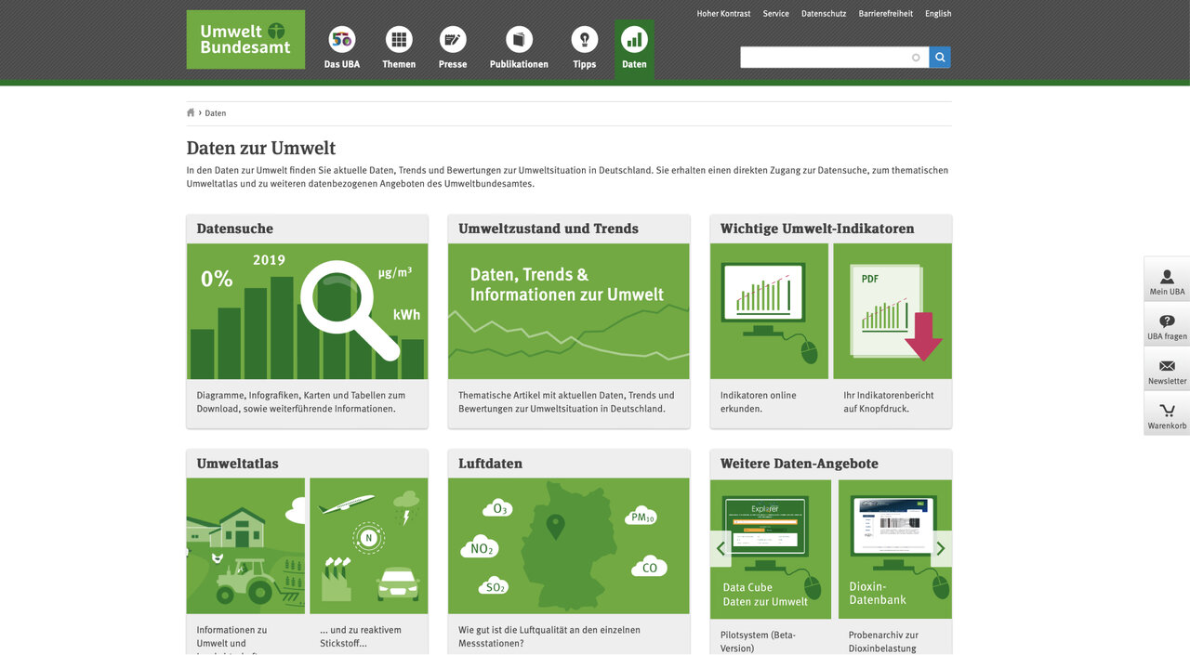Open the PDF Indikatorenbericht download graphic

tap(892, 311)
